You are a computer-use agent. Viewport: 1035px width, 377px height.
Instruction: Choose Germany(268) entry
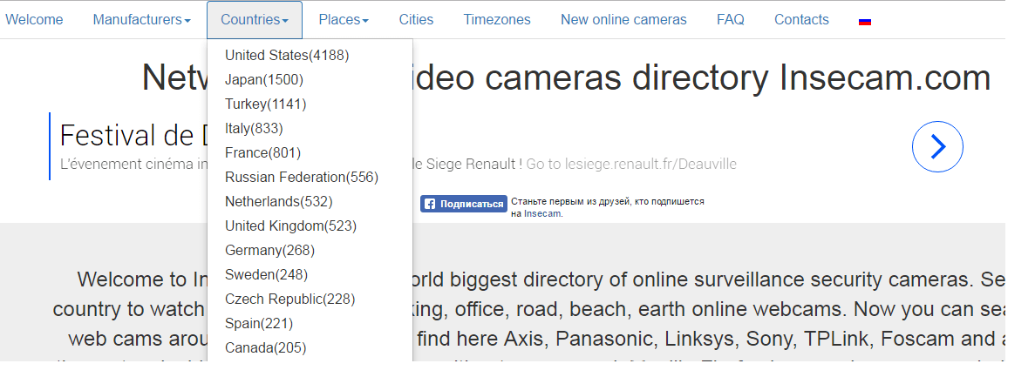coord(310,251)
